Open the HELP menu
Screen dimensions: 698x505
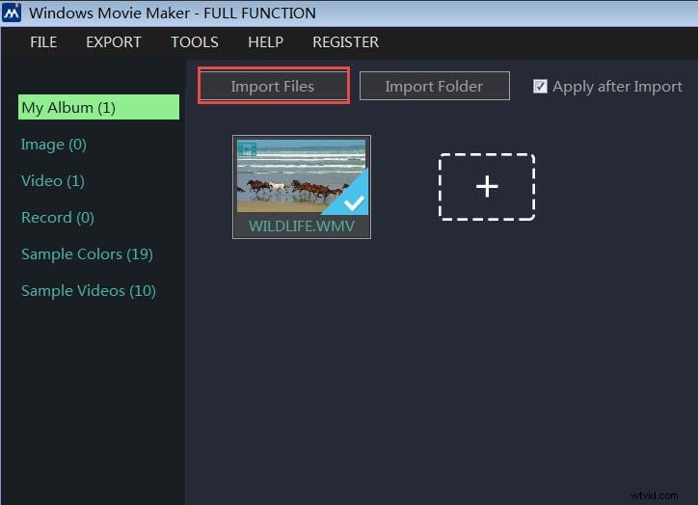click(x=265, y=42)
